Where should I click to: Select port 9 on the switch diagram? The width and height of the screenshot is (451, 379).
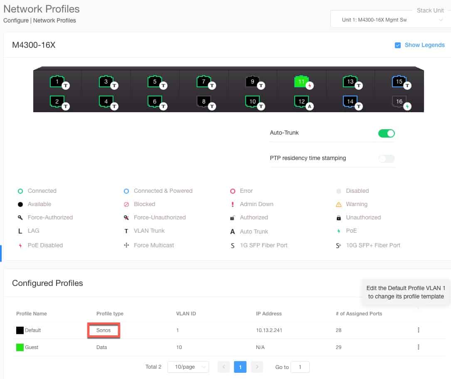tap(252, 81)
